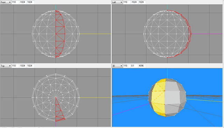Click the -1024 field in Left viewport
The height and width of the screenshot is (128, 224).
[134, 2]
